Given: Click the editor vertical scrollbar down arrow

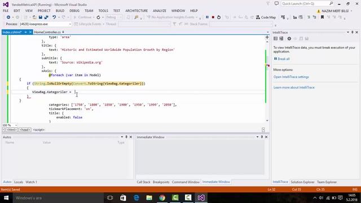Looking at the screenshot, I should point(267,120).
